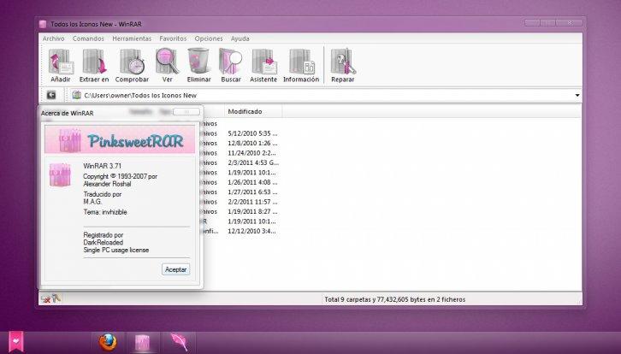
Task: Open the Ayuda menu
Action: click(x=240, y=38)
